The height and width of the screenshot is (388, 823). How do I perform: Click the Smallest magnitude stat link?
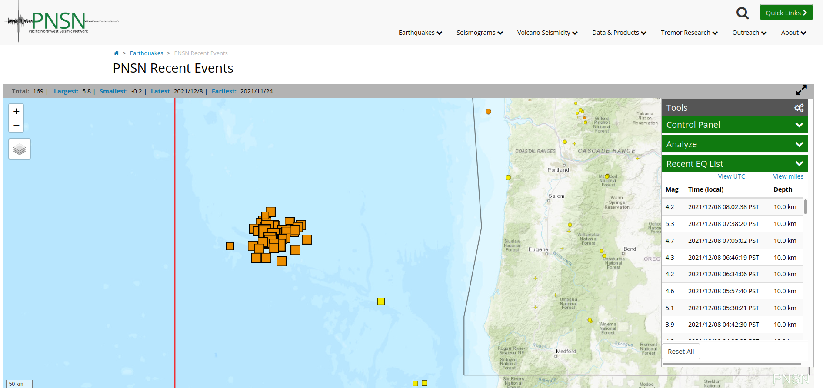click(113, 91)
